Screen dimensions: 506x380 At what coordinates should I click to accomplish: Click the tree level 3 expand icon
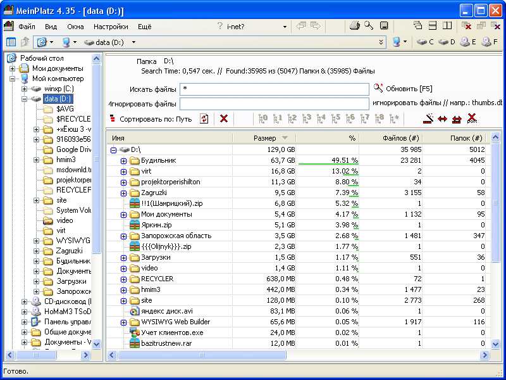point(306,118)
